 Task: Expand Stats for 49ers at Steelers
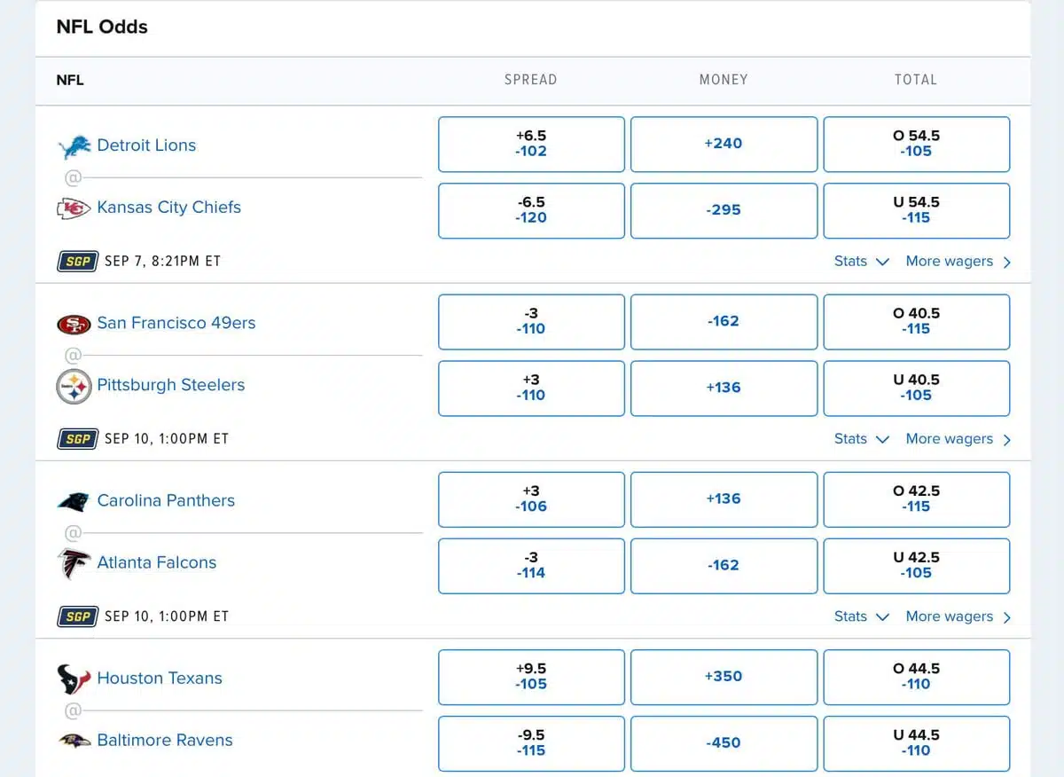tap(861, 439)
